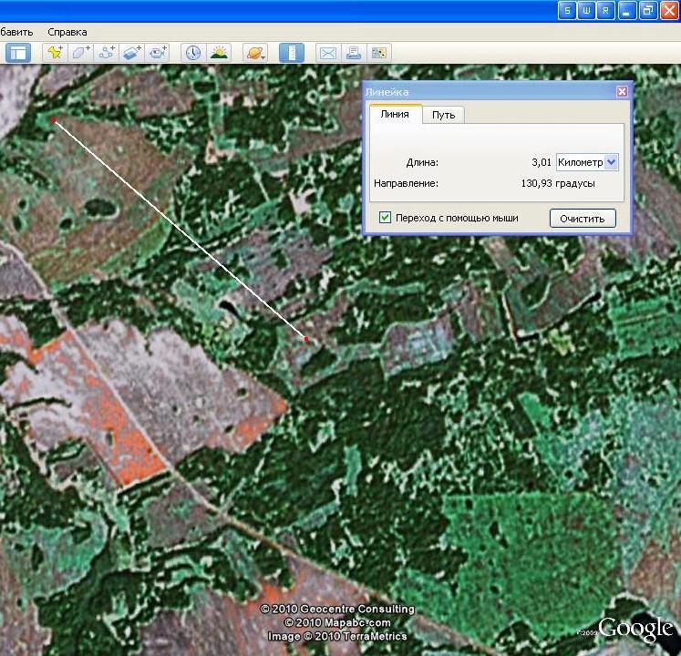The width and height of the screenshot is (681, 656).
Task: Click the Record a Tour icon
Action: tap(158, 53)
